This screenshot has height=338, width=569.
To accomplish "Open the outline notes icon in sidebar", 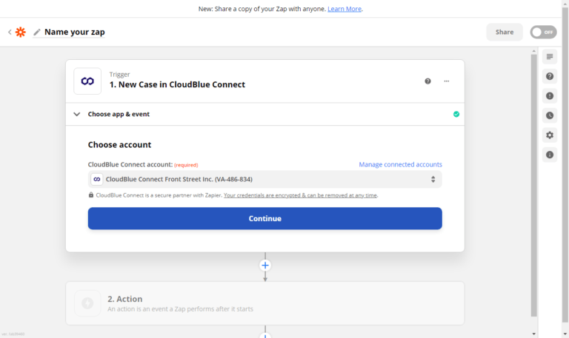I will (x=550, y=56).
